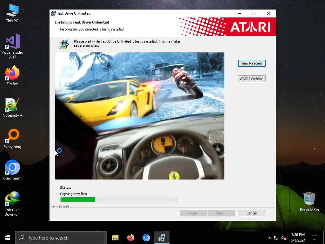Show hidden system tray icons

269,238
